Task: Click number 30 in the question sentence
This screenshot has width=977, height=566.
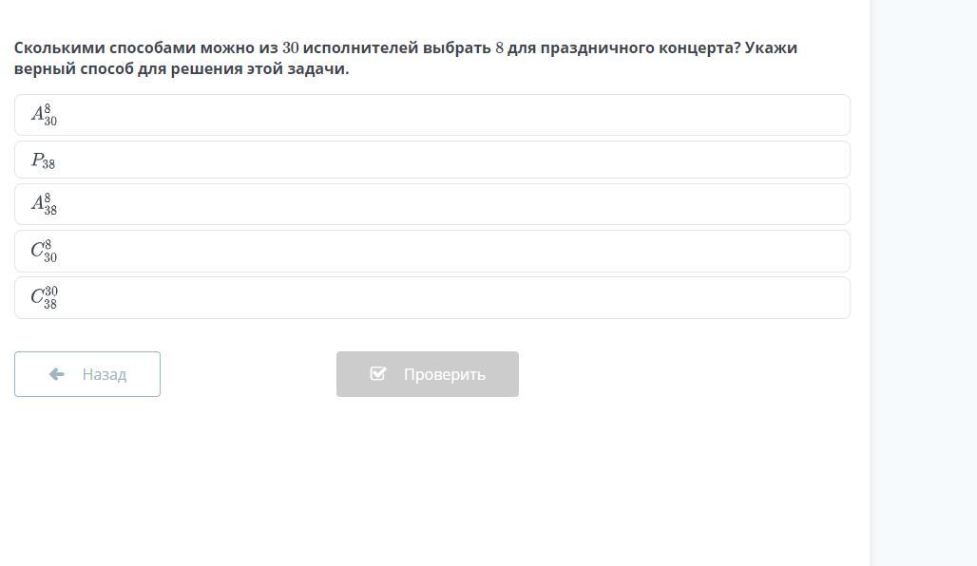Action: (x=291, y=47)
